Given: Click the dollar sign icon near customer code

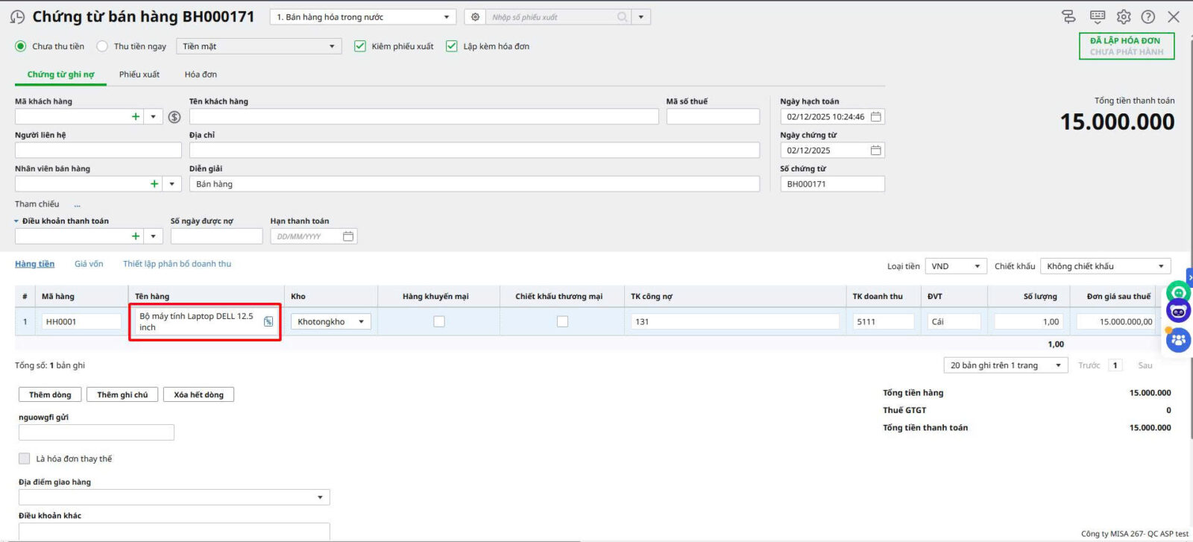Looking at the screenshot, I should [x=174, y=117].
